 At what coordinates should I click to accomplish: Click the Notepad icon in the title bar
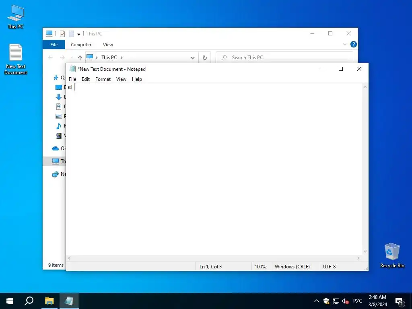click(72, 69)
